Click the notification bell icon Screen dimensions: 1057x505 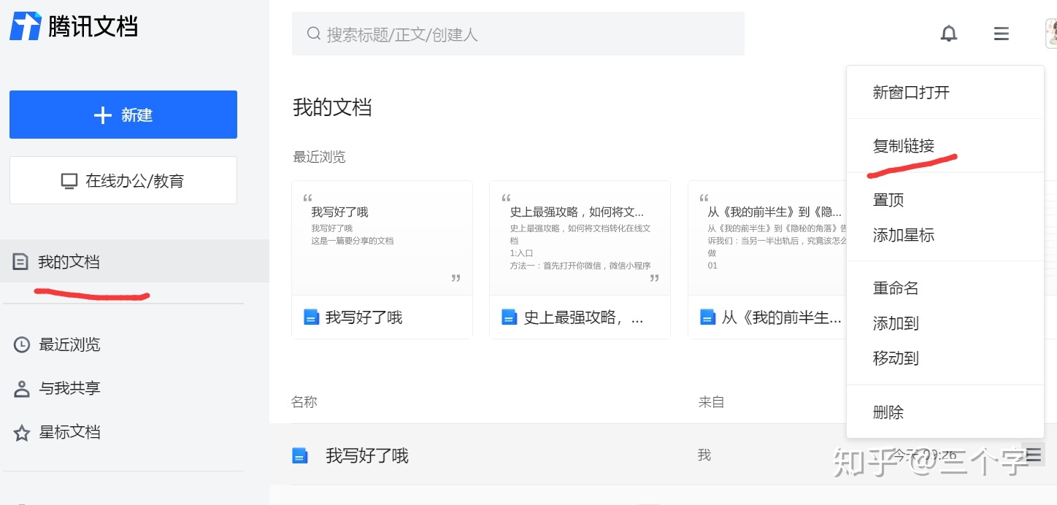[x=948, y=34]
